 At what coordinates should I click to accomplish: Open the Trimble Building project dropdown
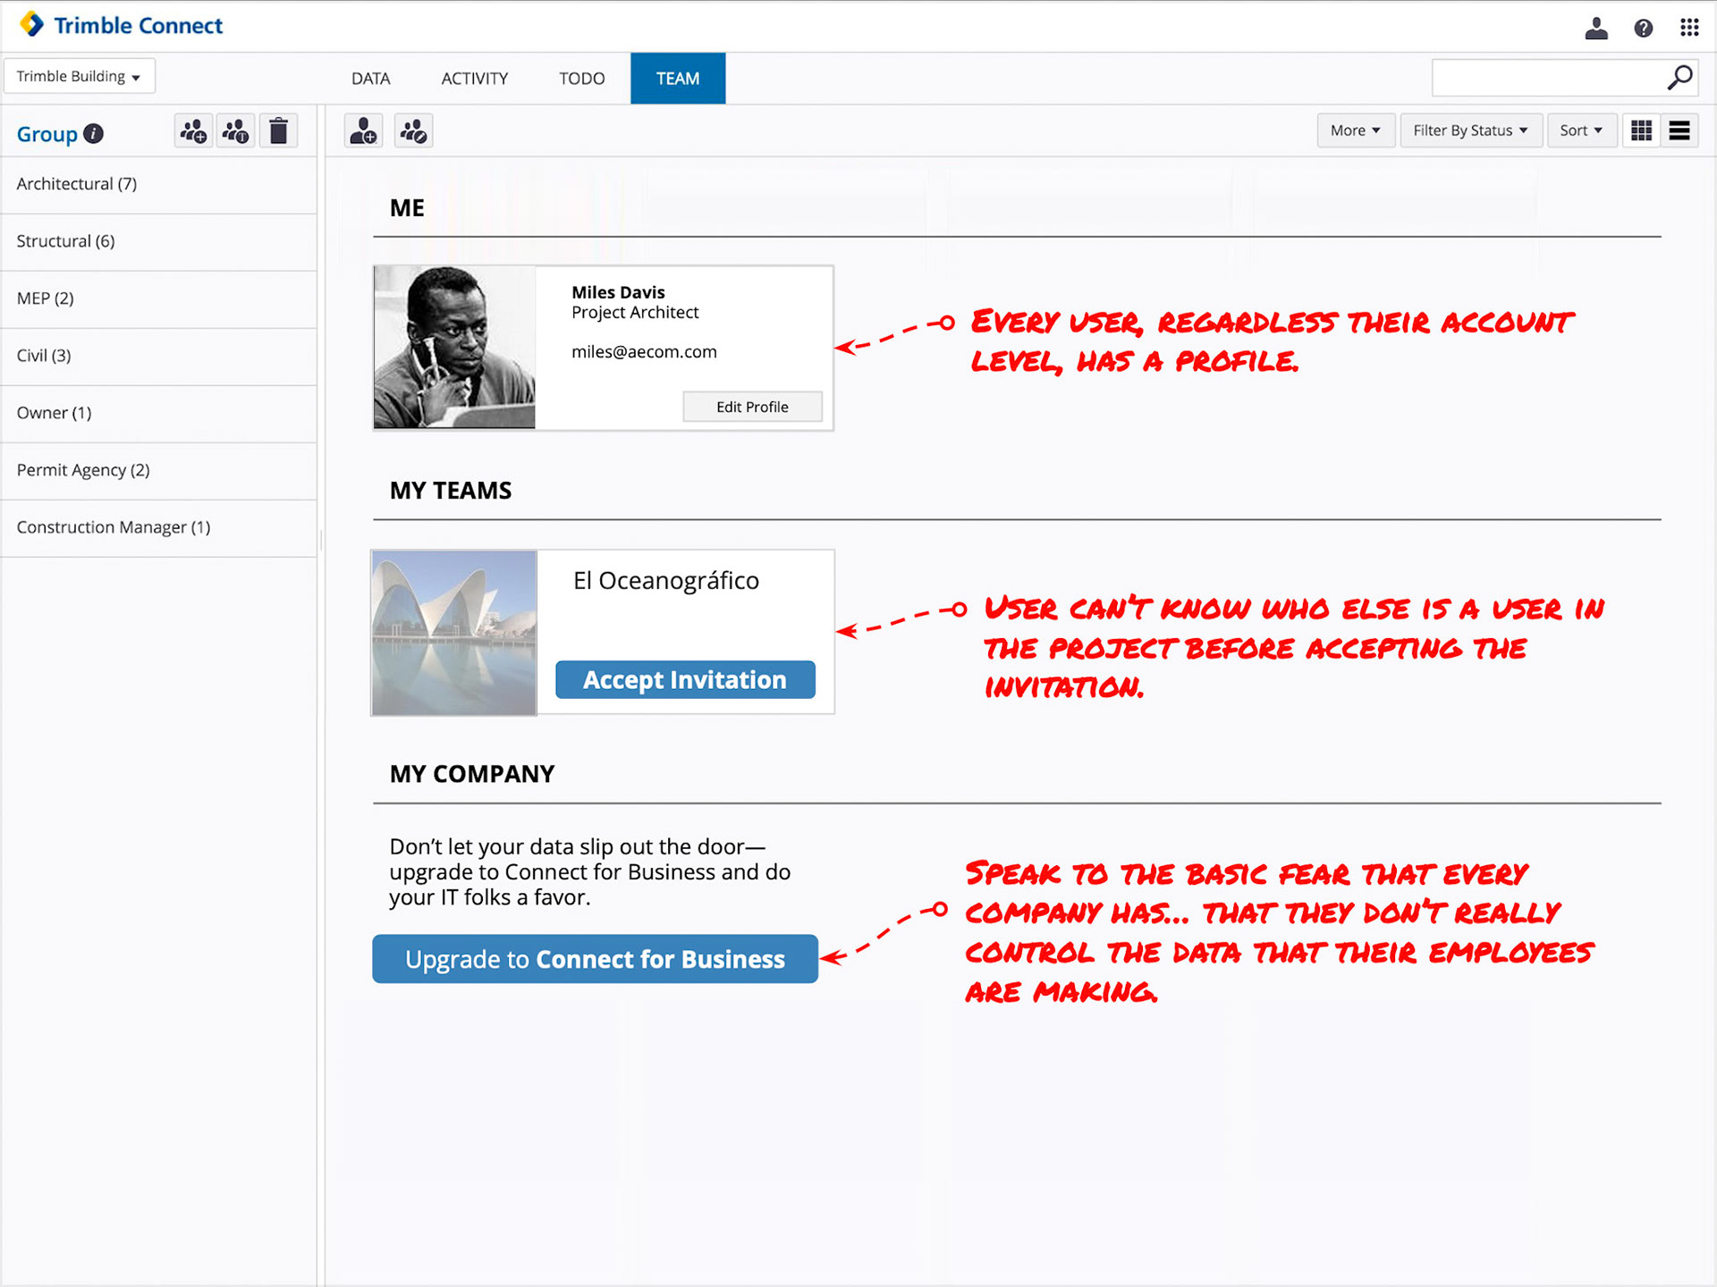click(79, 76)
